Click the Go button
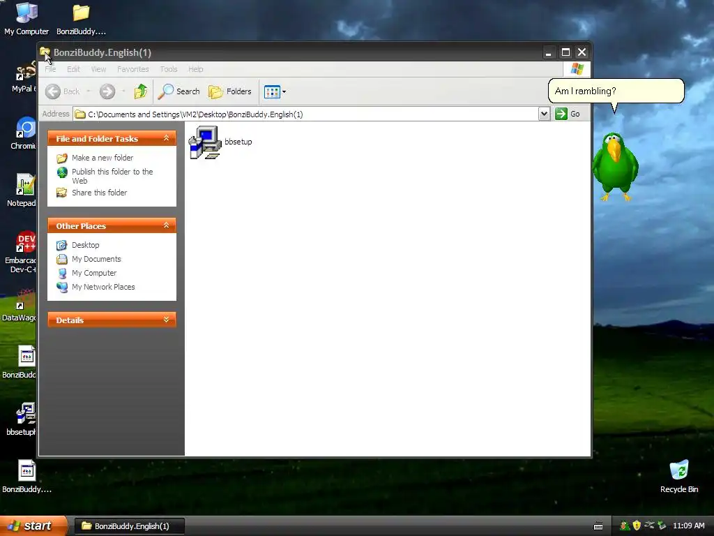Screen dimensions: 714x536 (x=568, y=114)
